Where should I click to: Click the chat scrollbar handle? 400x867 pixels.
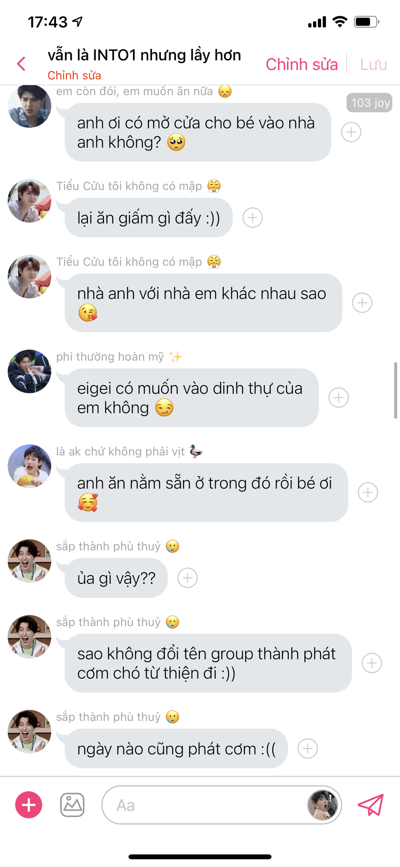click(395, 390)
